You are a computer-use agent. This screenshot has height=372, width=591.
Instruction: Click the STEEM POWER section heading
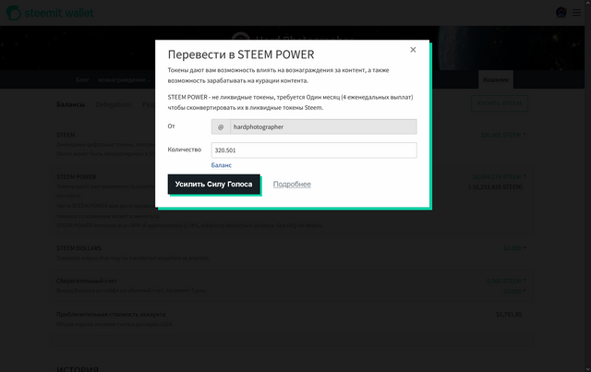tap(76, 176)
